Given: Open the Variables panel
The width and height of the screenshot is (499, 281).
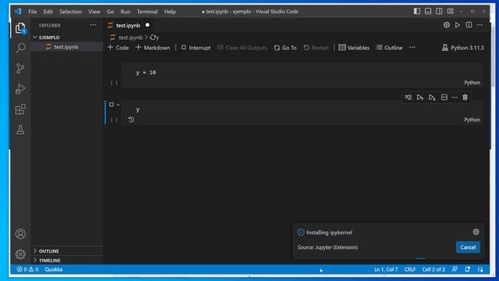Looking at the screenshot, I should 354,48.
